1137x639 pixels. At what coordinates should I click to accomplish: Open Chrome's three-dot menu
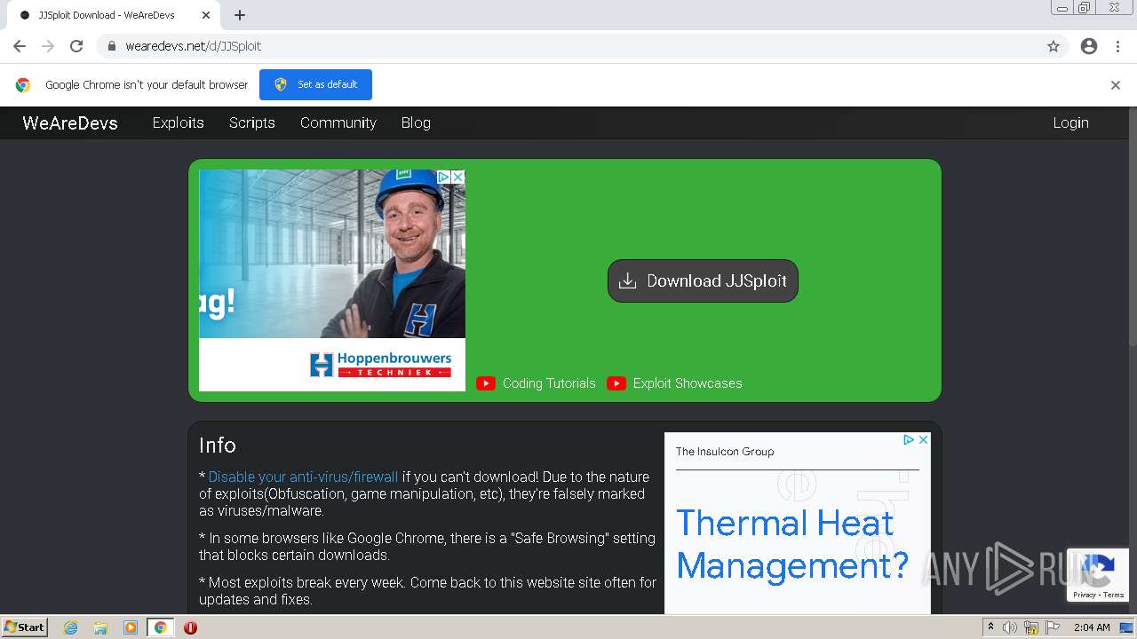click(x=1117, y=46)
